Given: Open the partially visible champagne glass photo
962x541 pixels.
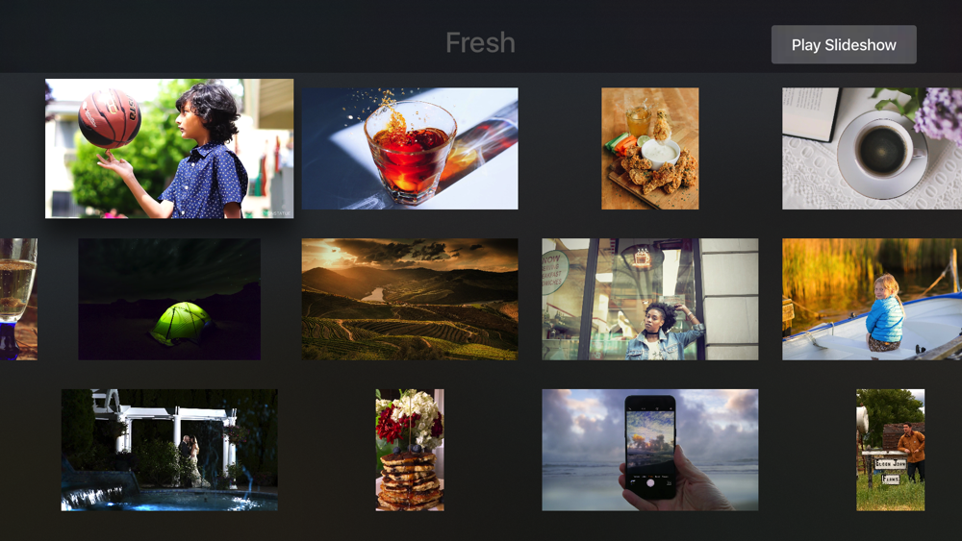Looking at the screenshot, I should pyautogui.click(x=18, y=299).
